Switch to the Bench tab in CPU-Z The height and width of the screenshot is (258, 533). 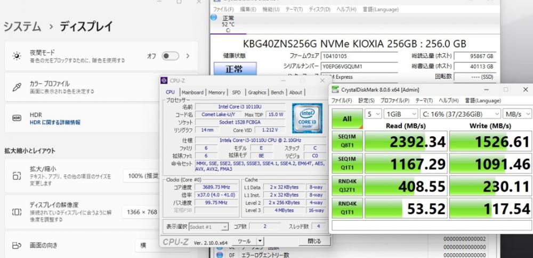coord(277,93)
